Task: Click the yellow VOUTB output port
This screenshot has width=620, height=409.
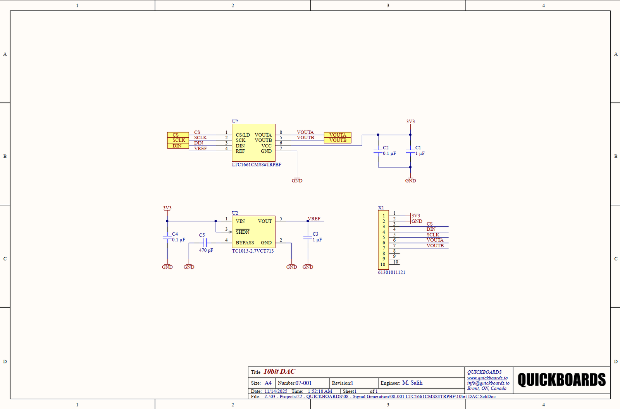Action: [x=338, y=140]
